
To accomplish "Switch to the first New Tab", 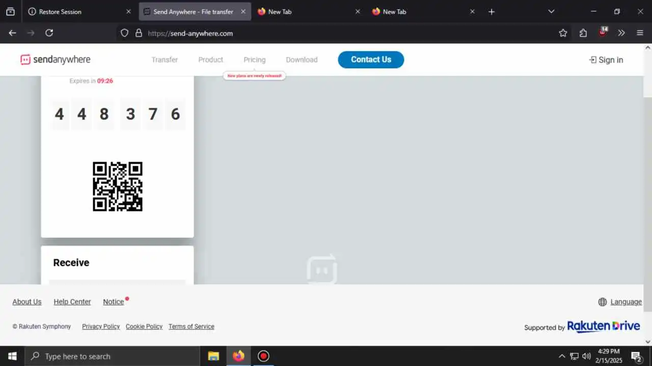I will click(310, 12).
